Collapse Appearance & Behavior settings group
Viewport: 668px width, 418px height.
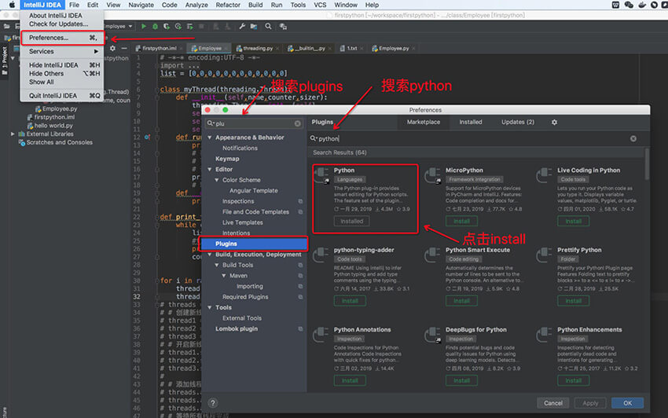tap(210, 137)
